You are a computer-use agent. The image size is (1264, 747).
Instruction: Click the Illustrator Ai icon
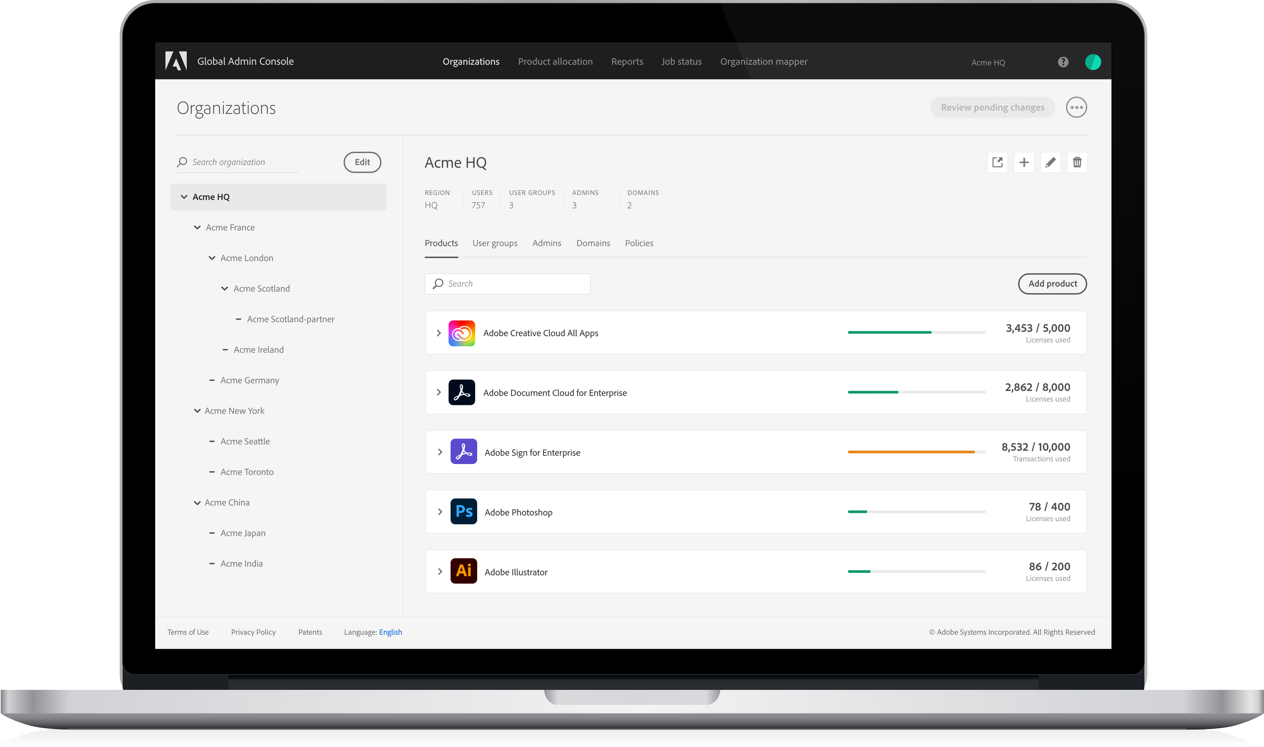point(463,571)
